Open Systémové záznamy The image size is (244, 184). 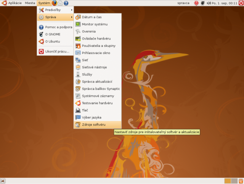pyautogui.click(x=98, y=96)
